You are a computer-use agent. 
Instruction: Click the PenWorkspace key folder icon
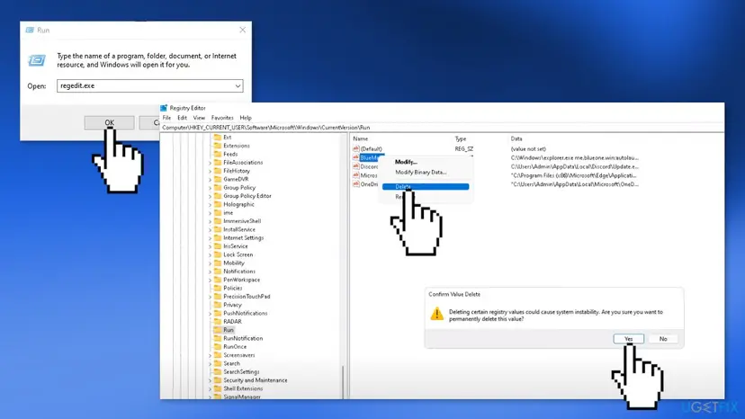pos(218,280)
